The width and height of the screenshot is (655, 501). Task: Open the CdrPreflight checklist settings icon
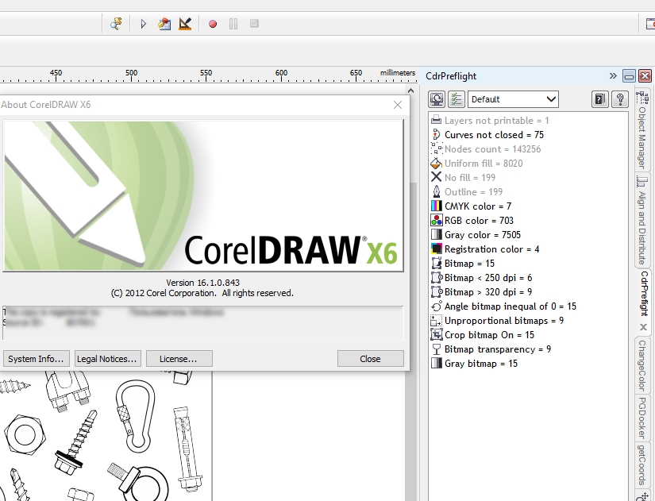click(457, 99)
